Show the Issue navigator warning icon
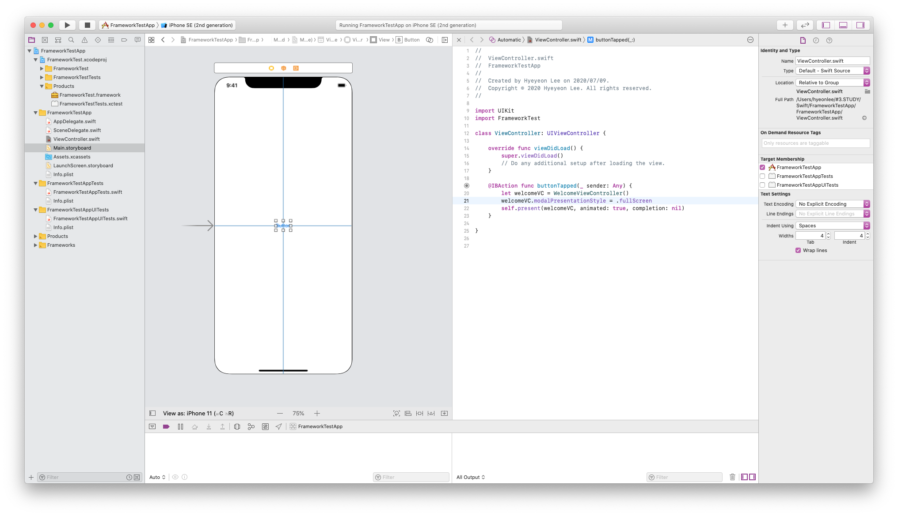The height and width of the screenshot is (516, 898). [x=84, y=40]
